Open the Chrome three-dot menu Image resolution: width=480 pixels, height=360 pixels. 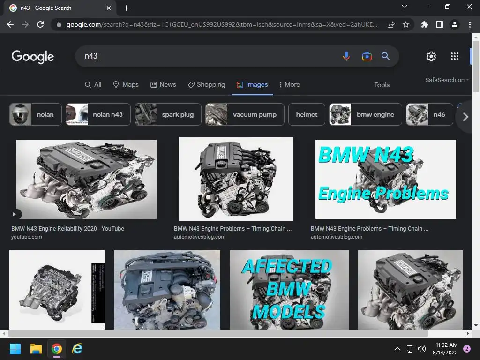coord(470,24)
